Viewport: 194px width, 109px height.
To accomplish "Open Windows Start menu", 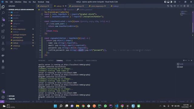I will click(55, 106).
